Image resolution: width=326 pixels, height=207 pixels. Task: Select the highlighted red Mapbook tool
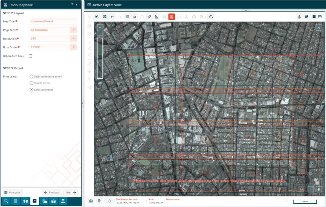171,17
